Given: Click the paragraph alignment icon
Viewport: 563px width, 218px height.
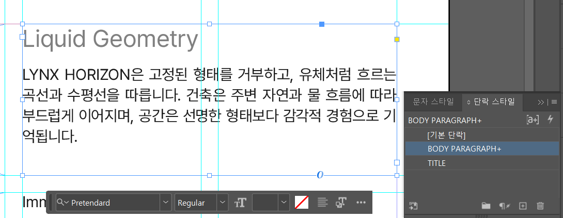Looking at the screenshot, I should (x=323, y=203).
